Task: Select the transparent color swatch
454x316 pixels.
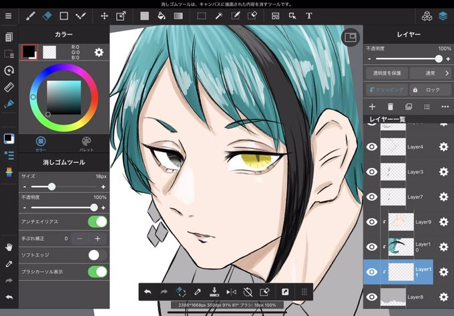Action: [x=49, y=52]
